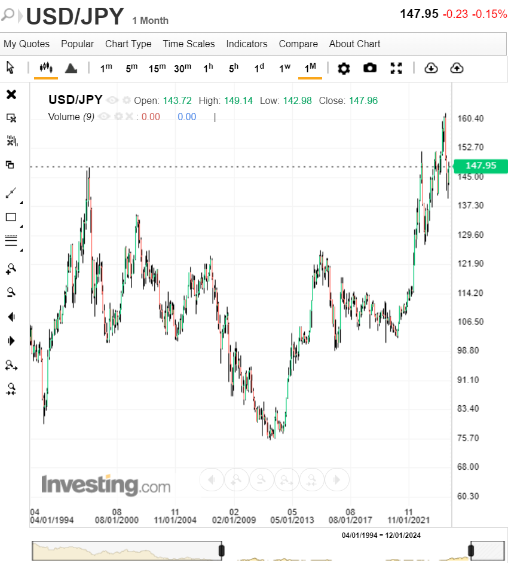508x563 pixels.
Task: Open the Time Scales dropdown menu
Action: [x=189, y=44]
